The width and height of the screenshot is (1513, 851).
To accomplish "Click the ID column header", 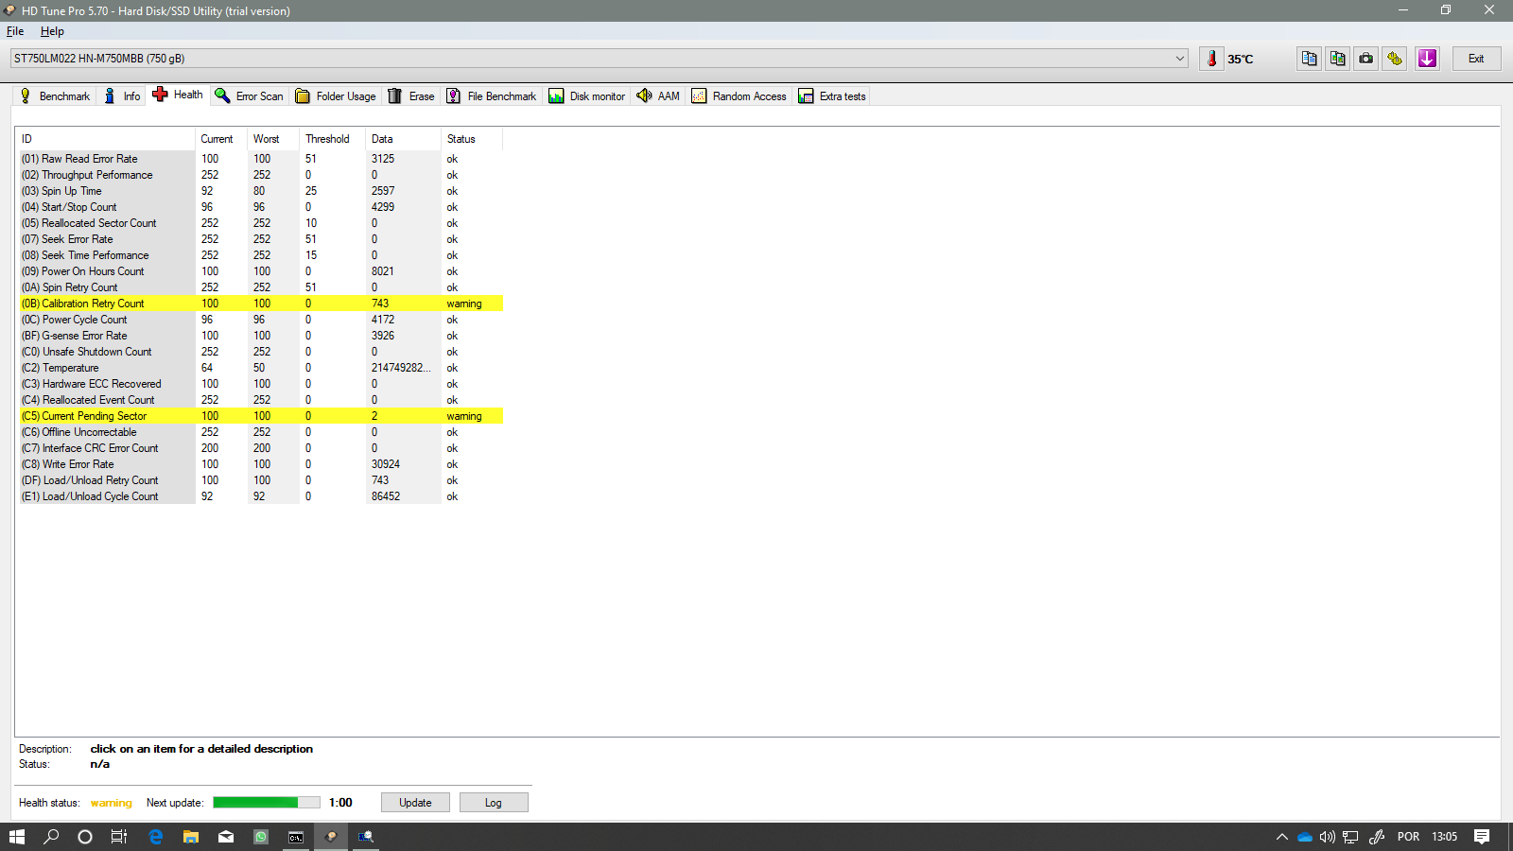I will tap(107, 139).
